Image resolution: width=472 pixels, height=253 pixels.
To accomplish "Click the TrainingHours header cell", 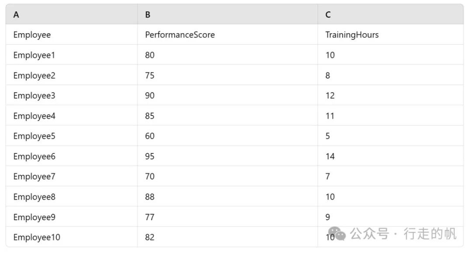I will point(390,35).
